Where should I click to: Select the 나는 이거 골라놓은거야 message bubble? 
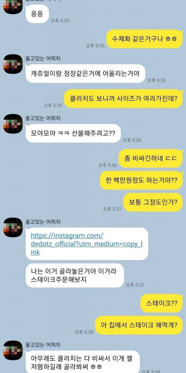coord(75,275)
